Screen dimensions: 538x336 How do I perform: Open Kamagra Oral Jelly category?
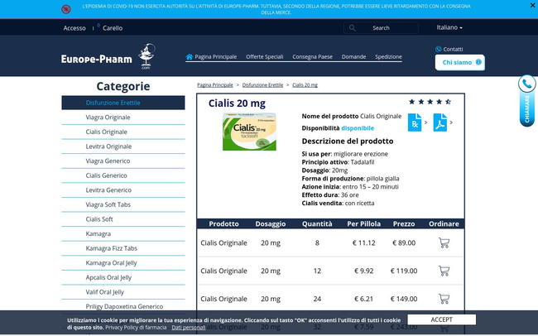[x=111, y=263]
